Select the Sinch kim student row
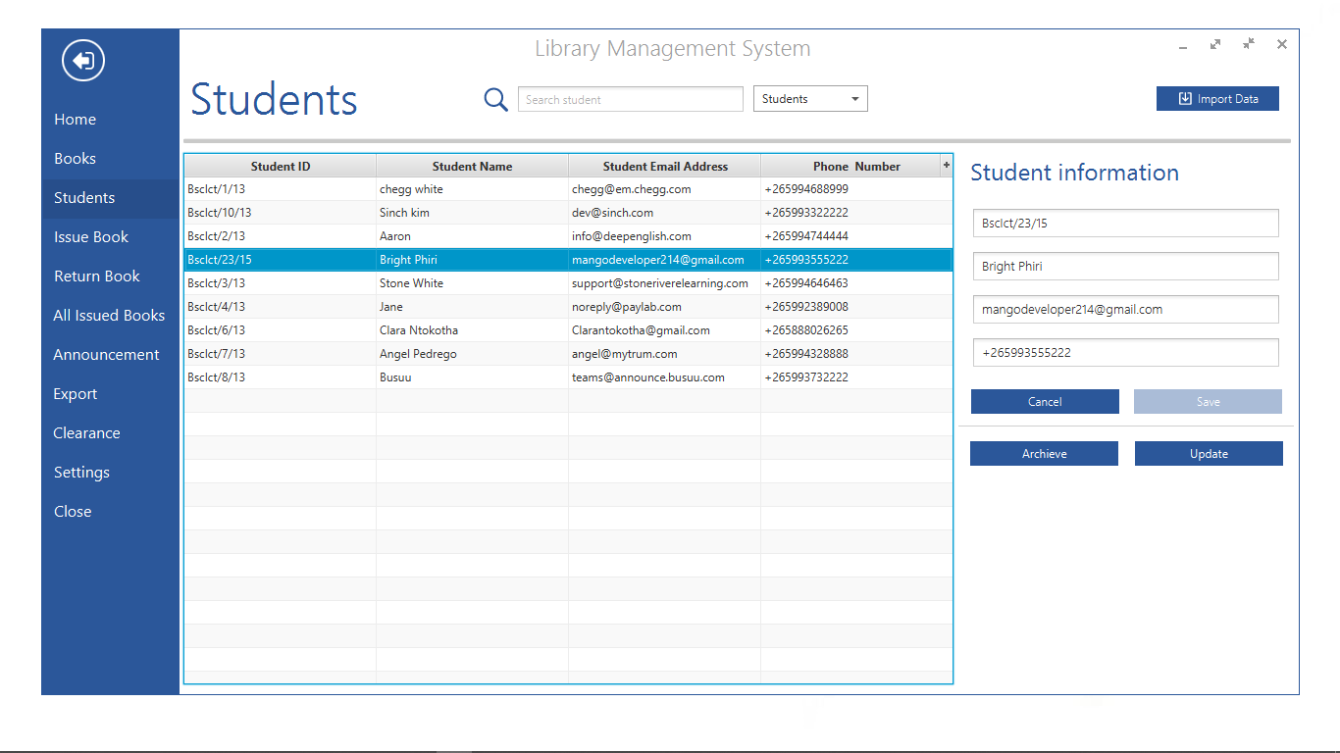 tap(471, 212)
